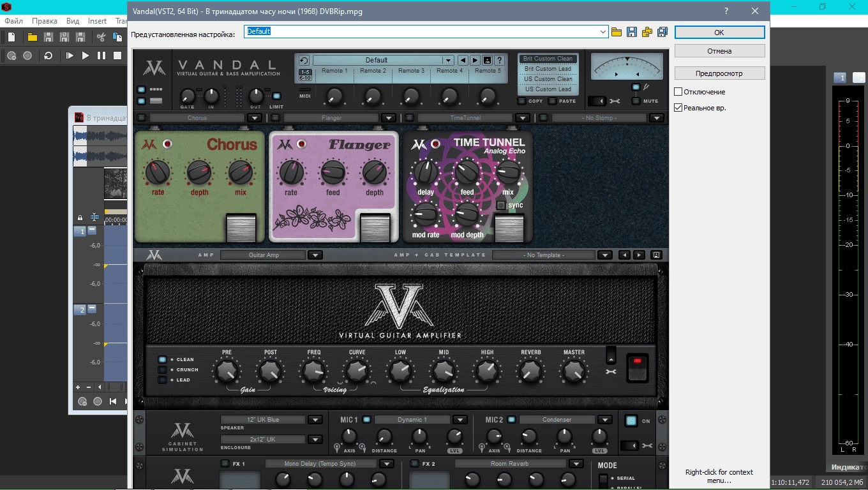Viewport: 868px width, 490px height.
Task: Open Flanger stomp slot dropdown
Action: click(x=388, y=118)
